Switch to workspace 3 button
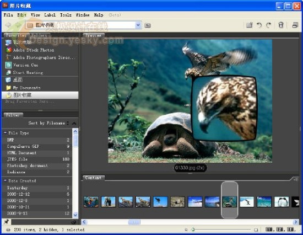This screenshot has width=303, height=235. point(290,229)
